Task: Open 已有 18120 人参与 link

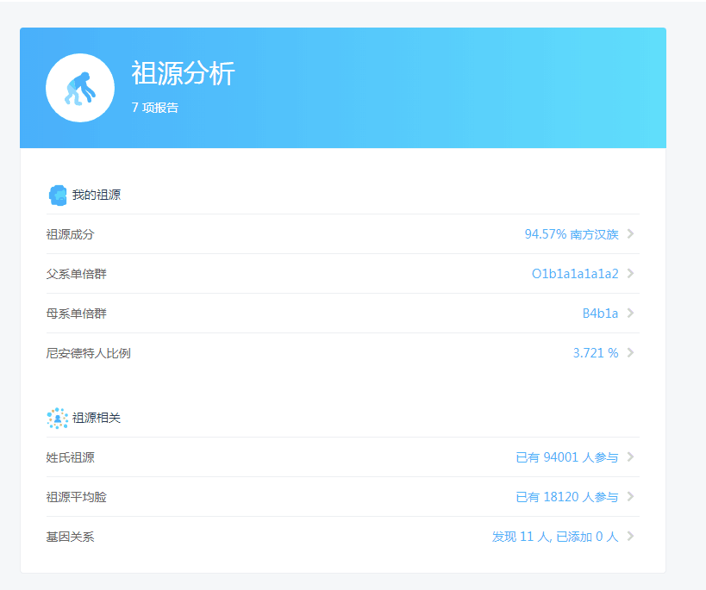Action: click(x=567, y=497)
